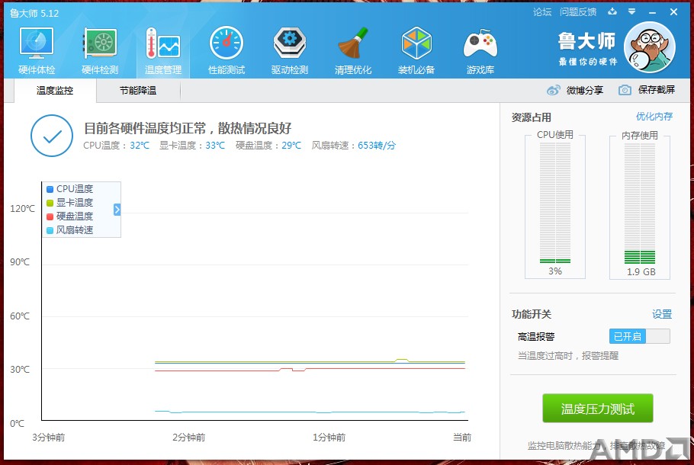Start the 温度压力测试 button
The image size is (694, 465).
(597, 409)
